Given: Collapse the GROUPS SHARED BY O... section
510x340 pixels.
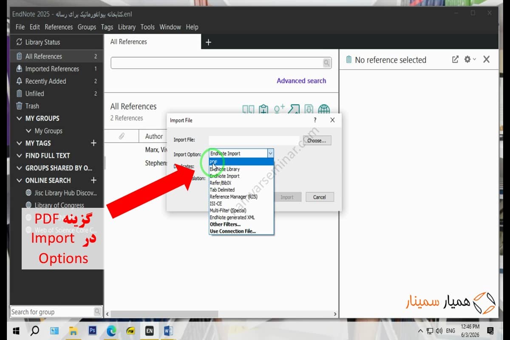Looking at the screenshot, I should (19, 168).
